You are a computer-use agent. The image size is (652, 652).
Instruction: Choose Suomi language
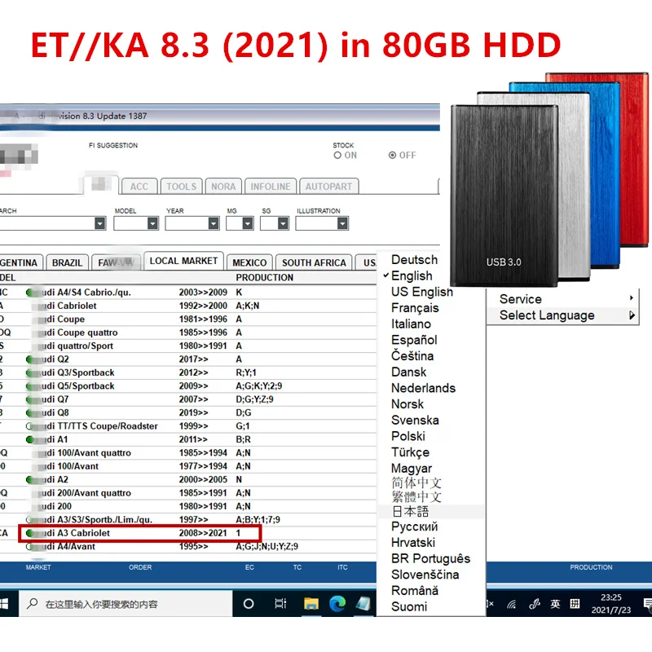pos(409,606)
